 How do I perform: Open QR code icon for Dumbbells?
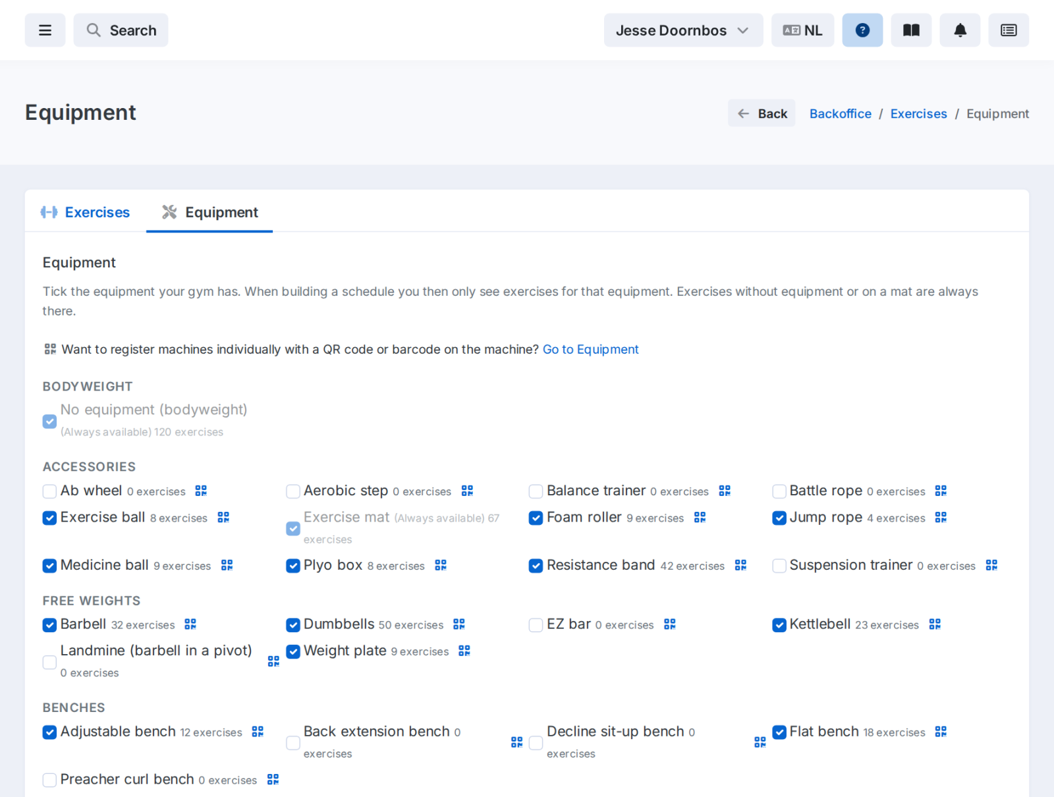point(459,624)
